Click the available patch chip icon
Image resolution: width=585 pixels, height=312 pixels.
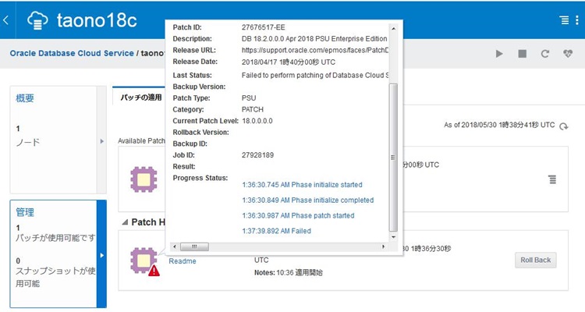pyautogui.click(x=143, y=179)
